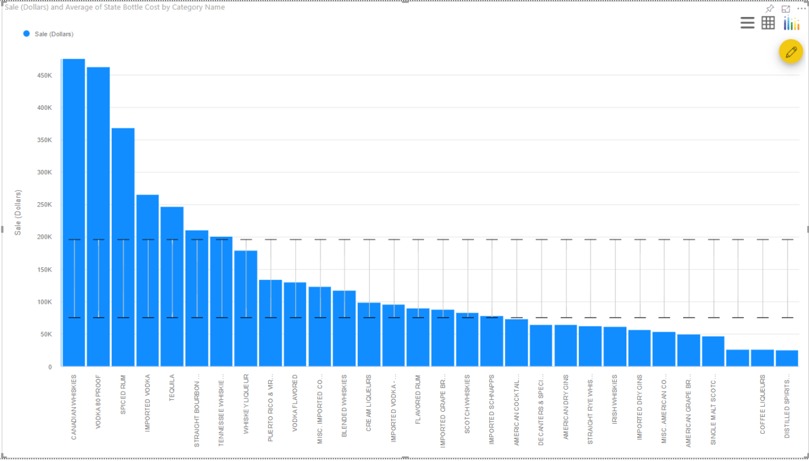809x461 pixels.
Task: Click the More options ellipsis icon
Action: 801,9
